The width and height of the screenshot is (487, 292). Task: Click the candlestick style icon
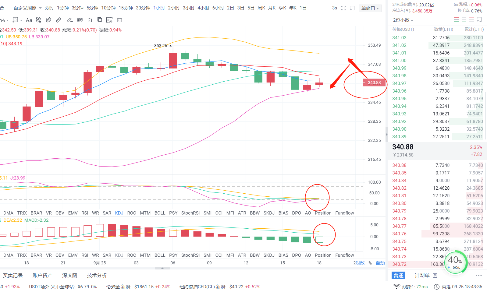tap(80, 20)
